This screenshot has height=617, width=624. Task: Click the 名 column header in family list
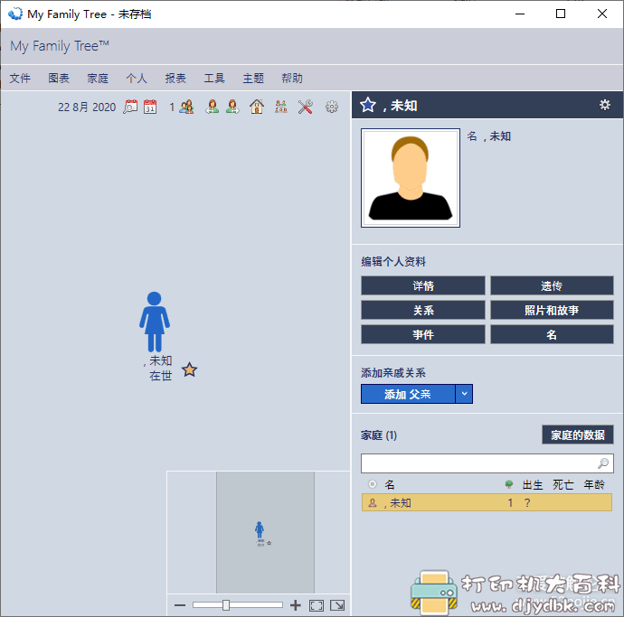tap(389, 484)
